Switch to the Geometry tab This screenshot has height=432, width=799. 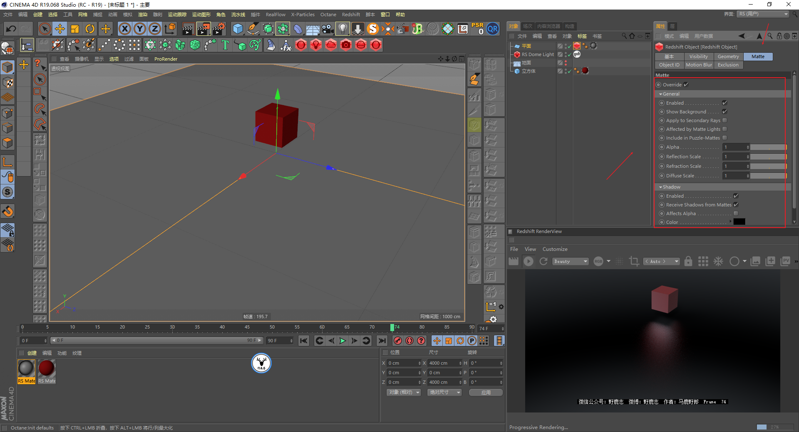(x=728, y=56)
